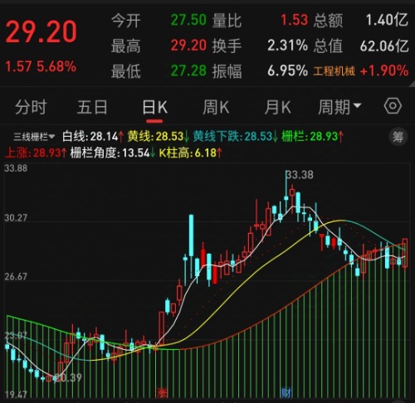Image resolution: width=415 pixels, height=403 pixels.
Task: Click the current price 29.20
Action: pos(41,32)
